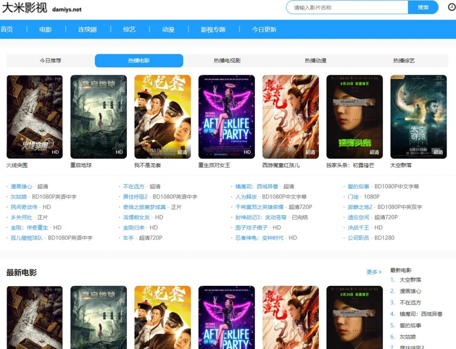
Task: Open the 人为释放 list link
Action: 246,197
